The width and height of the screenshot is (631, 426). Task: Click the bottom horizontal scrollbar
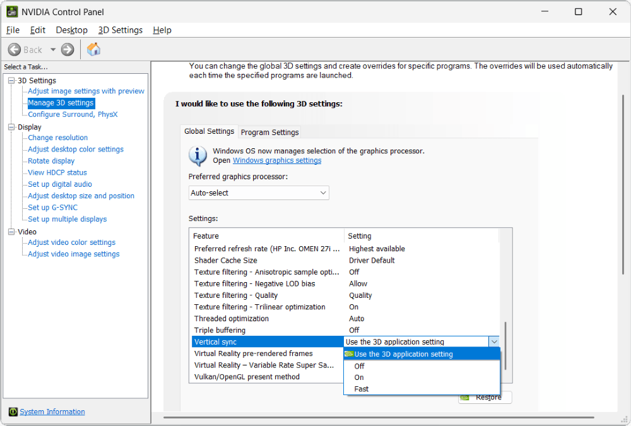pos(378,417)
